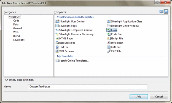Select the Silverlight category

[19, 40]
